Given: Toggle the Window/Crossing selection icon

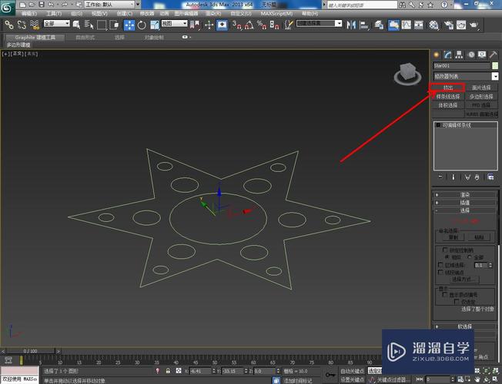Looking at the screenshot, I should (114, 25).
